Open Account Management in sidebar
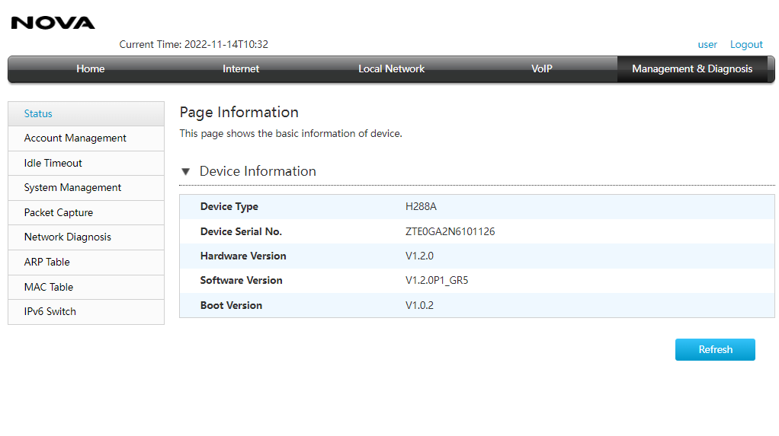 pos(86,138)
